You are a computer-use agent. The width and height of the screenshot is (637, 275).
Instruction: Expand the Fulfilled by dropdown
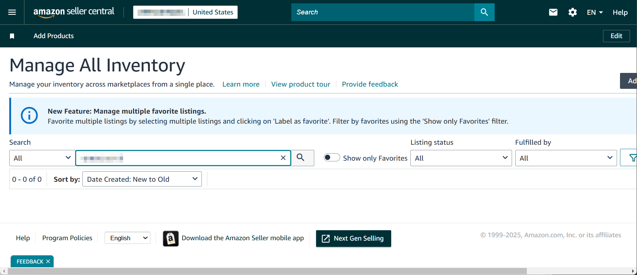click(566, 158)
